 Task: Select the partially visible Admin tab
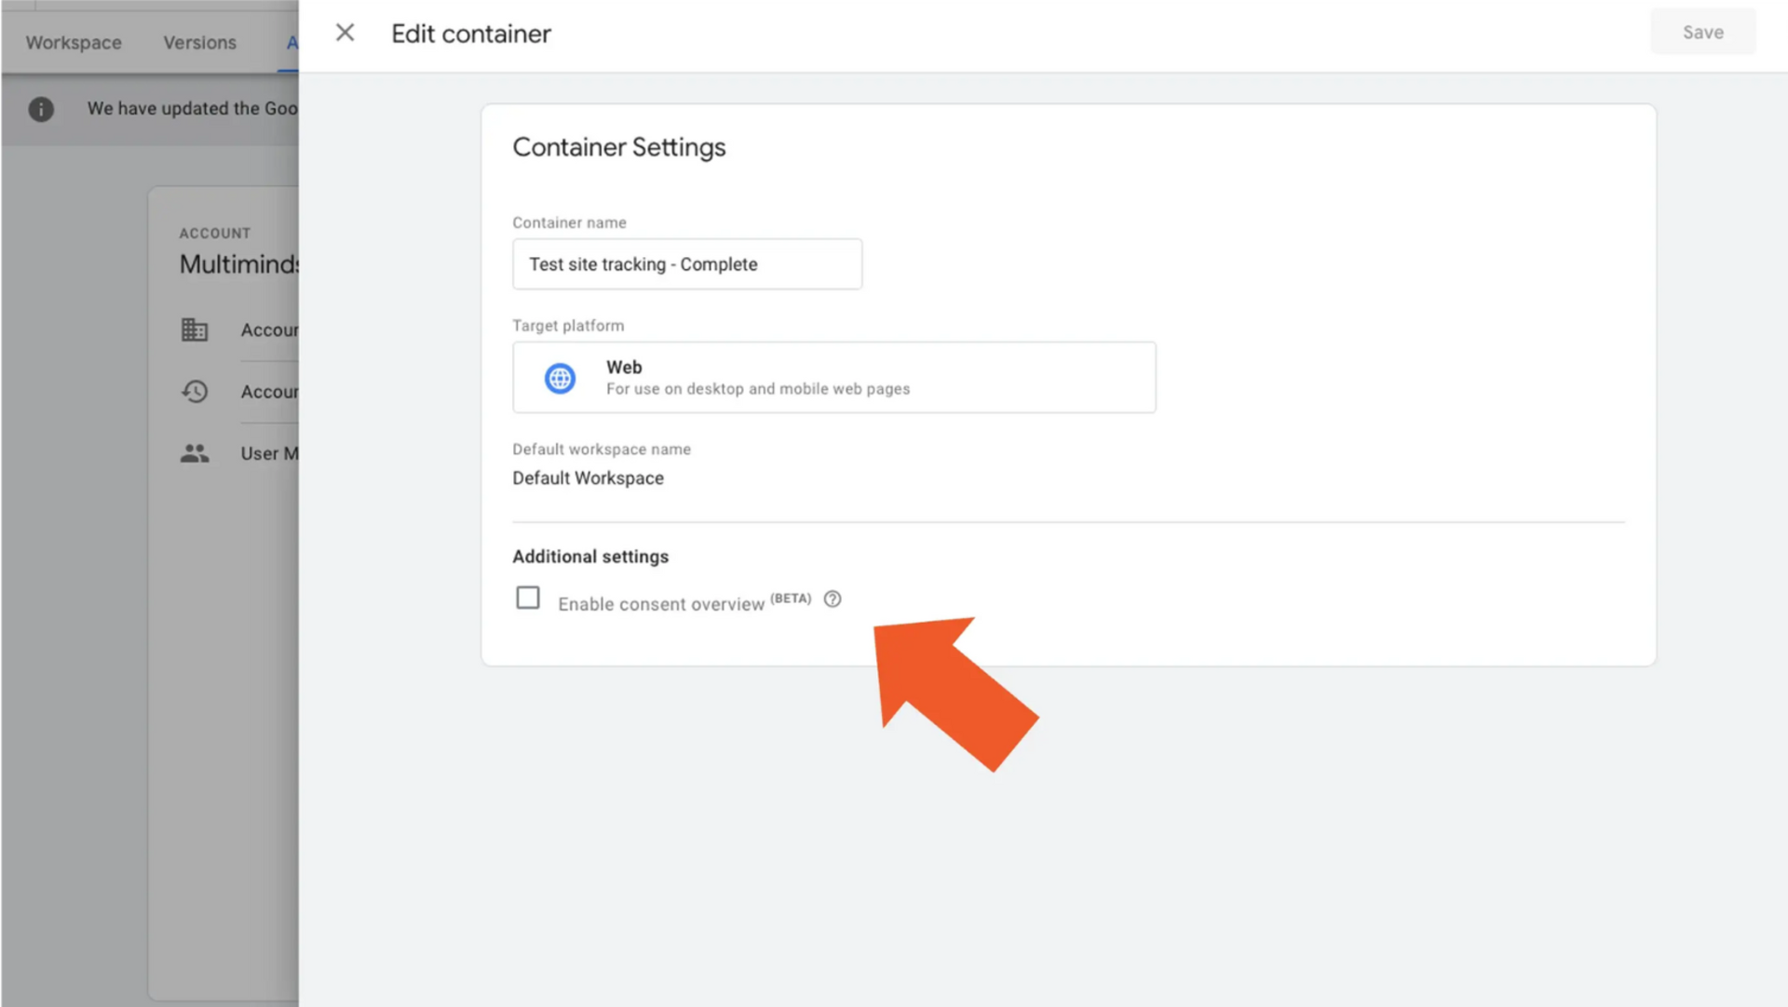291,42
